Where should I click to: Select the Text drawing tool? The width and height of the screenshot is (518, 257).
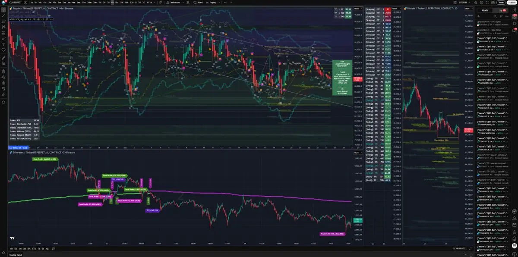coord(3,44)
